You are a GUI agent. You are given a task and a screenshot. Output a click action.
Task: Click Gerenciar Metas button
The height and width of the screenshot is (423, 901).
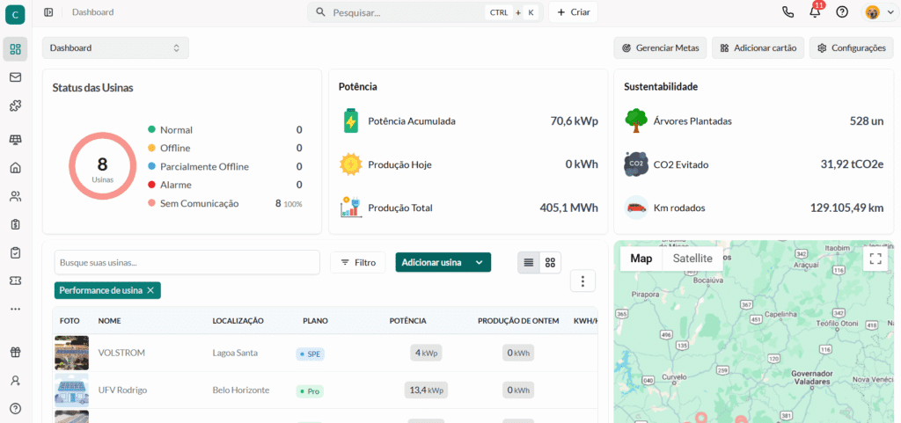660,48
